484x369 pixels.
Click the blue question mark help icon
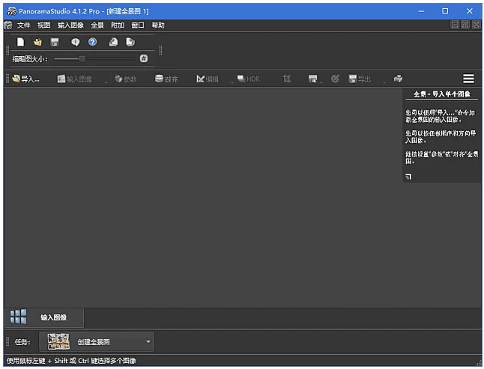pyautogui.click(x=93, y=42)
